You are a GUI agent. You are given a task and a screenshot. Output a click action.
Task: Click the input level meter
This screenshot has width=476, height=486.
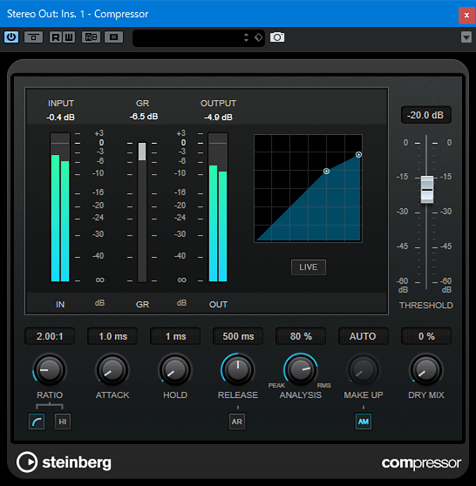[x=60, y=208]
